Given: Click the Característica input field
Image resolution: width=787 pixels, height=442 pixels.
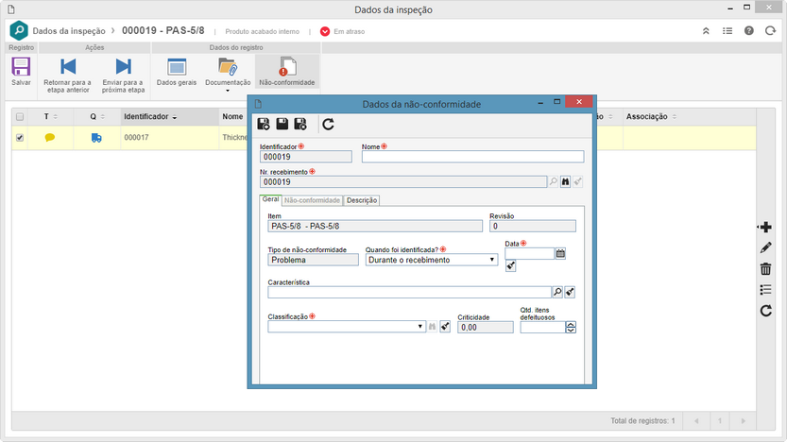Looking at the screenshot, I should 409,292.
